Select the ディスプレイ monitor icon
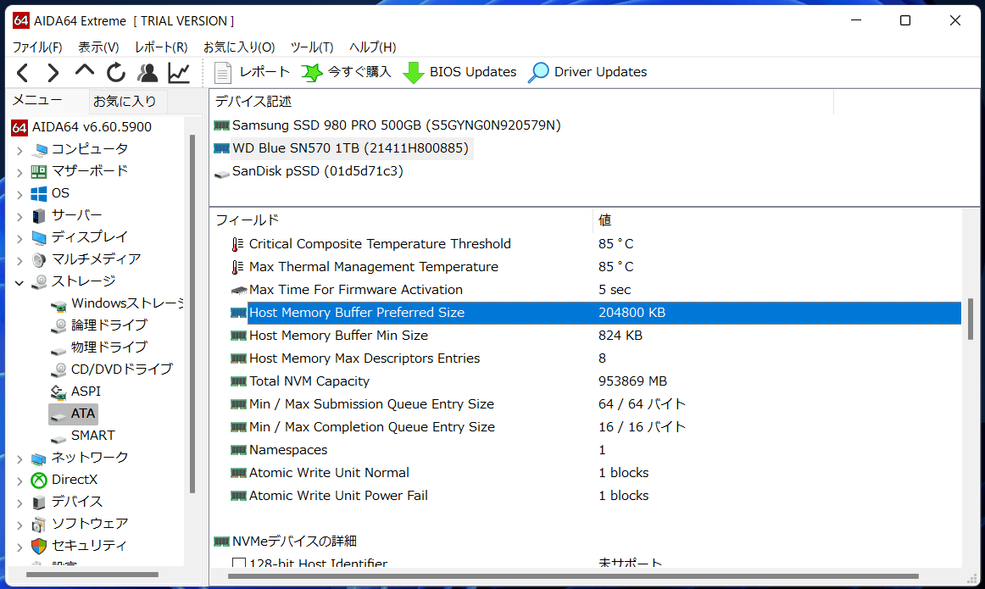This screenshot has width=985, height=589. coord(39,237)
